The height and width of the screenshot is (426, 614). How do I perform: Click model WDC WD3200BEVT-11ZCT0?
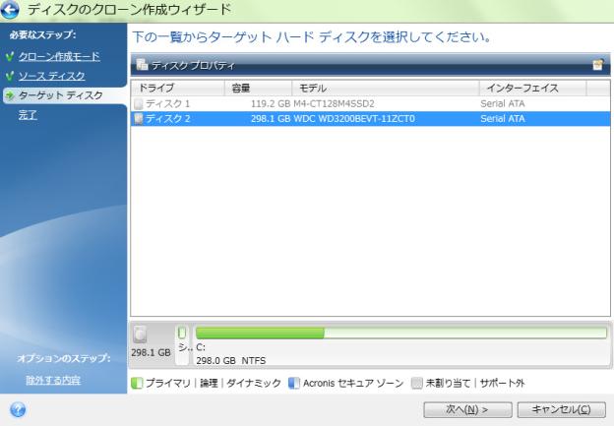click(x=354, y=119)
